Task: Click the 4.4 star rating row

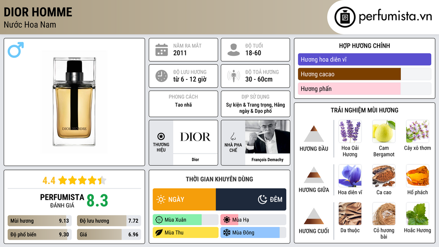Action: [74, 181]
